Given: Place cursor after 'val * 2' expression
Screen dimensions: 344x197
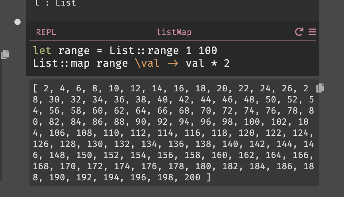Looking at the screenshot, I should click(230, 64).
